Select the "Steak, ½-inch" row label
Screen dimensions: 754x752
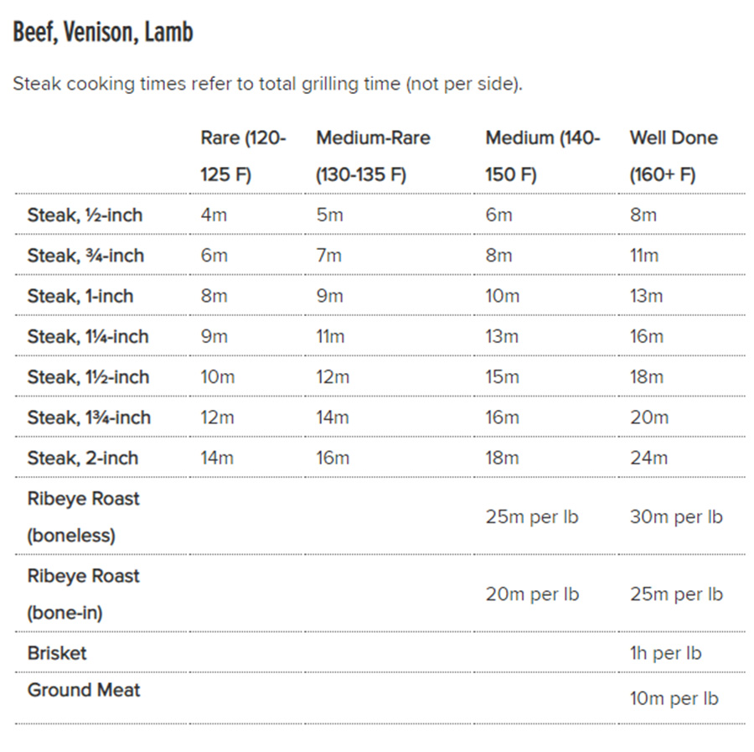click(85, 215)
